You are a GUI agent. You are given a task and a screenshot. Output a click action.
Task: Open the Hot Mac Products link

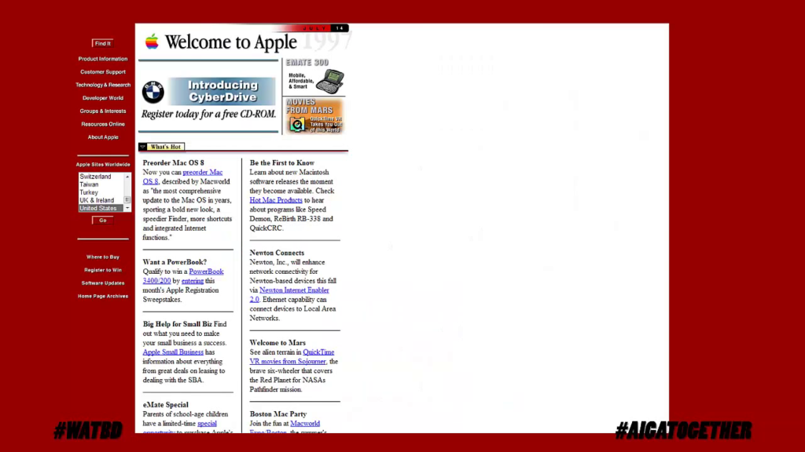coord(276,200)
